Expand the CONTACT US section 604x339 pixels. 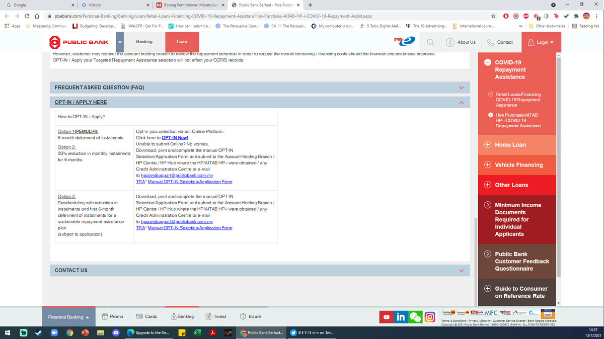pos(260,270)
